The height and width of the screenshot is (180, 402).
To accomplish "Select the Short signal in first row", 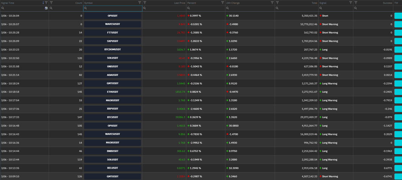I will (325, 16).
